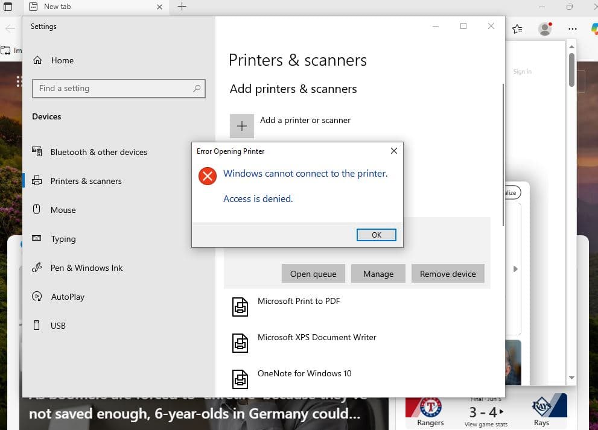Open a new browser tab with plus
Image resolution: width=598 pixels, height=430 pixels.
coord(182,7)
